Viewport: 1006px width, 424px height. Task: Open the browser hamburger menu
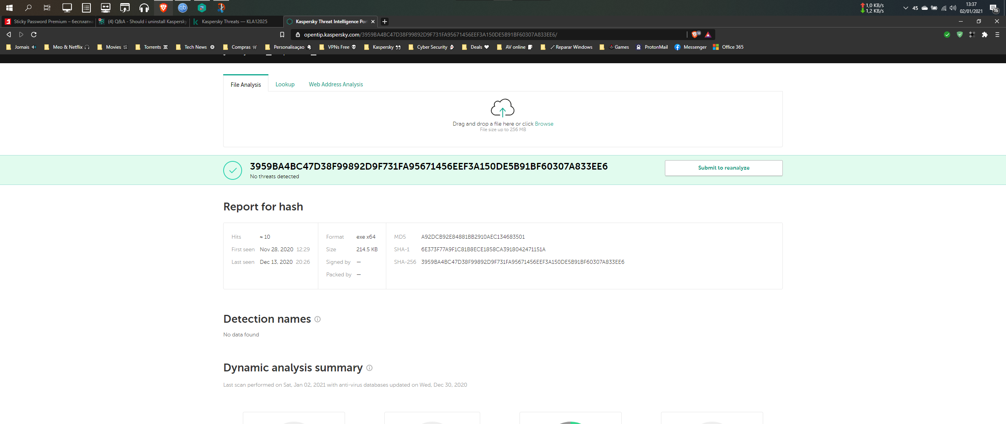pyautogui.click(x=997, y=35)
